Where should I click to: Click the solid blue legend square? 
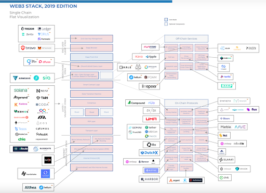tap(166, 20)
